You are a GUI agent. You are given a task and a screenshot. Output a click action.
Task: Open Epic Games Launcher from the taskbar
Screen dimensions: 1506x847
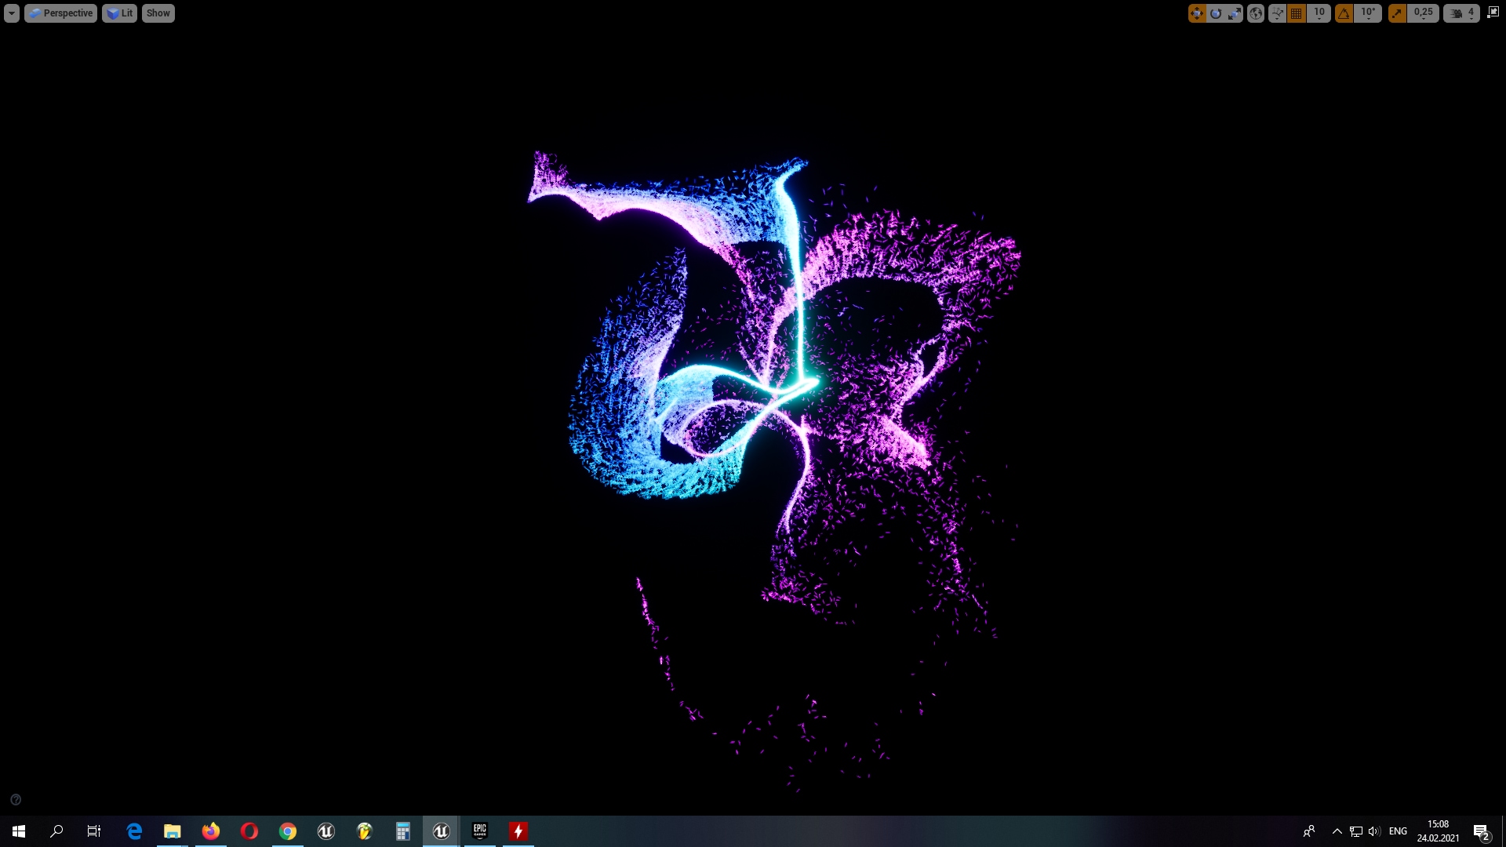[x=480, y=831]
